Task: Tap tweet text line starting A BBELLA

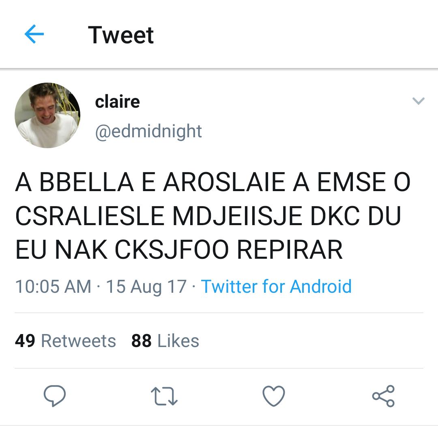Action: (213, 182)
